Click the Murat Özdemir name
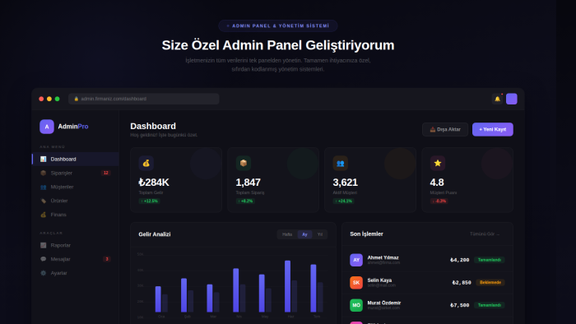The image size is (576, 324). [384, 303]
